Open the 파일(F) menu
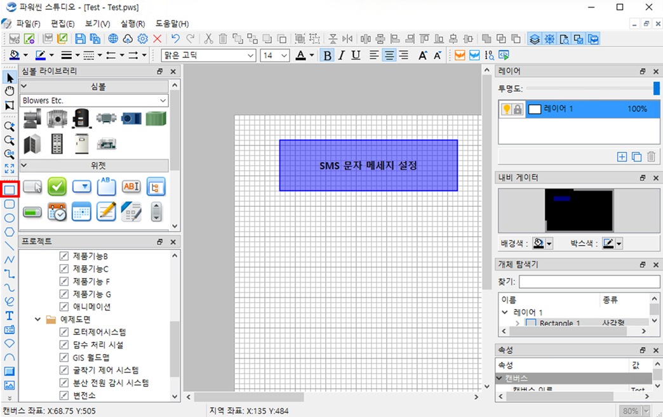Viewport: 663px width, 417px height. click(29, 23)
